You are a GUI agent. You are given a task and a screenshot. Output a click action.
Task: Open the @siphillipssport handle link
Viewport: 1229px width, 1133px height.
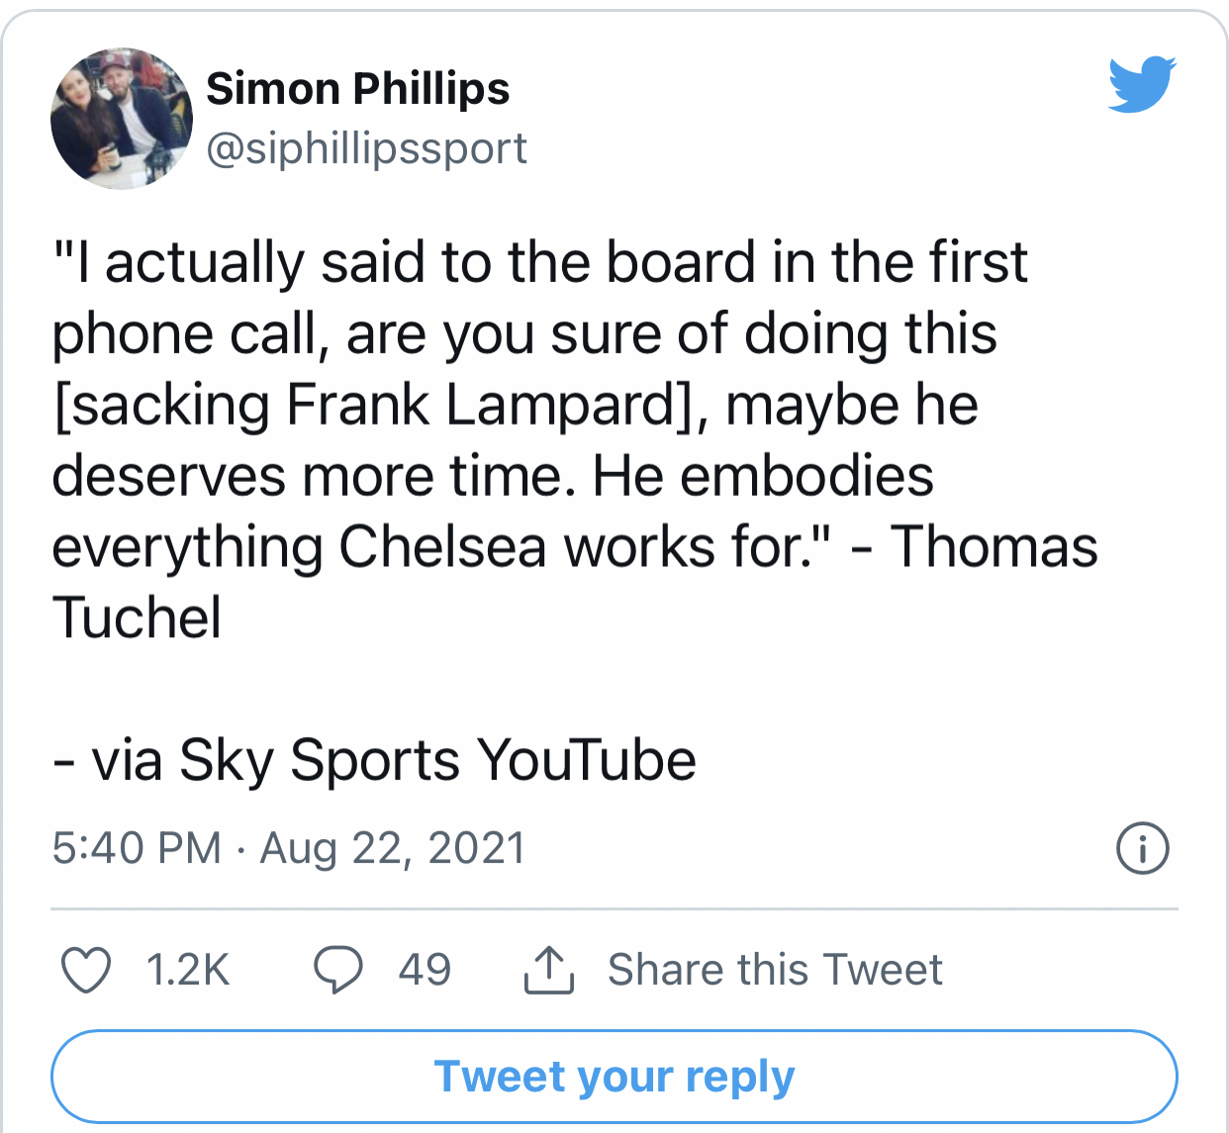[366, 148]
